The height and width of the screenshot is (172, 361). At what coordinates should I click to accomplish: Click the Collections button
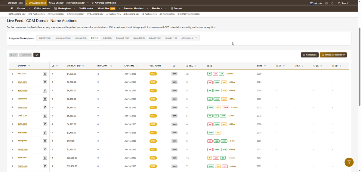tap(310, 55)
